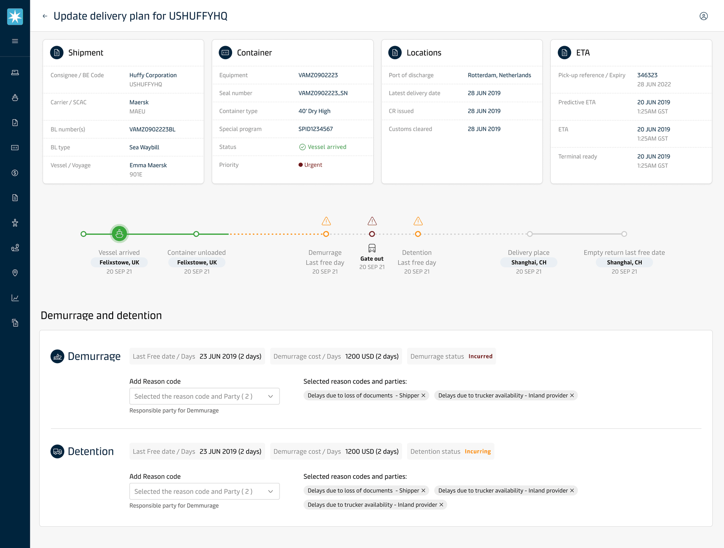Image resolution: width=724 pixels, height=548 pixels.
Task: Remove Detention 'loss of documents - Shipper' tag
Action: tap(424, 491)
